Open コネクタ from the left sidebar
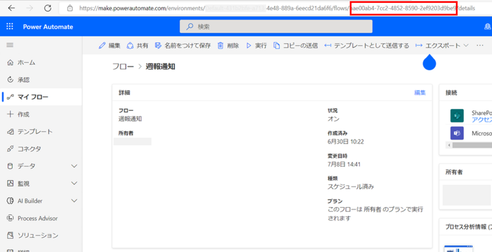492x252 pixels. (x=29, y=149)
